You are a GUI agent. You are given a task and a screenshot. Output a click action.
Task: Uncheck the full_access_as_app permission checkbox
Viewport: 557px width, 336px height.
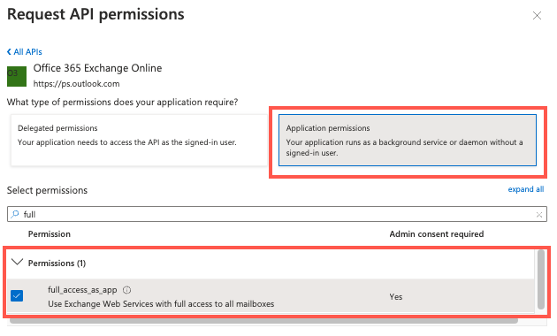17,295
